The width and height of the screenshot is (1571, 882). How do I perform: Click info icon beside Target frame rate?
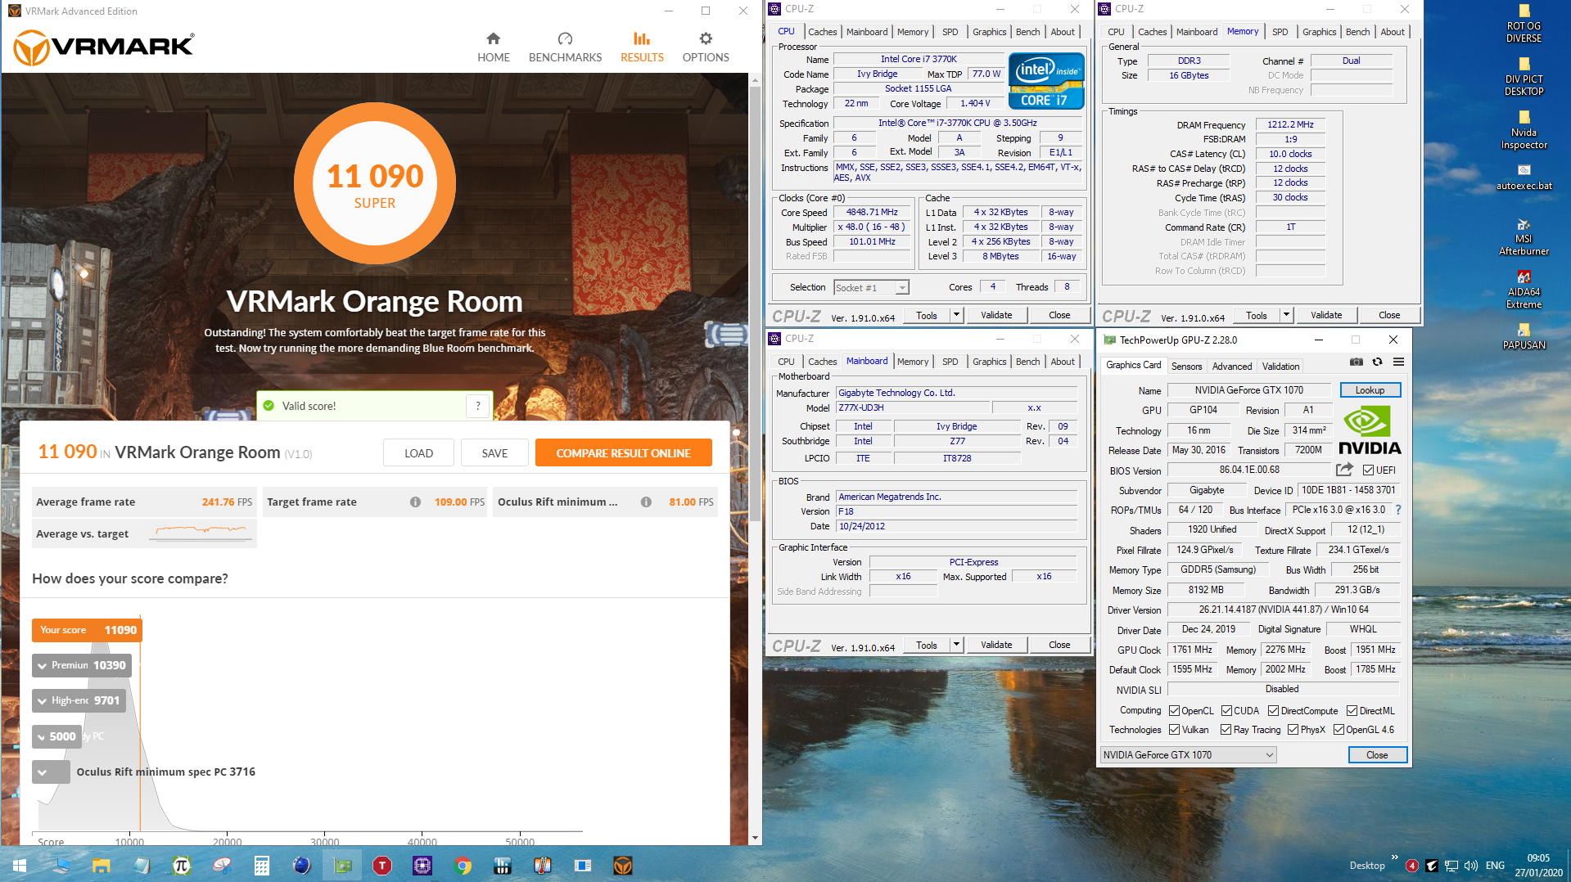[x=415, y=502]
